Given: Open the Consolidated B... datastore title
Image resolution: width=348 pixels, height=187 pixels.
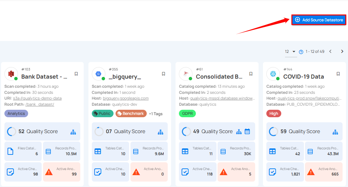Looking at the screenshot, I should (219, 77).
